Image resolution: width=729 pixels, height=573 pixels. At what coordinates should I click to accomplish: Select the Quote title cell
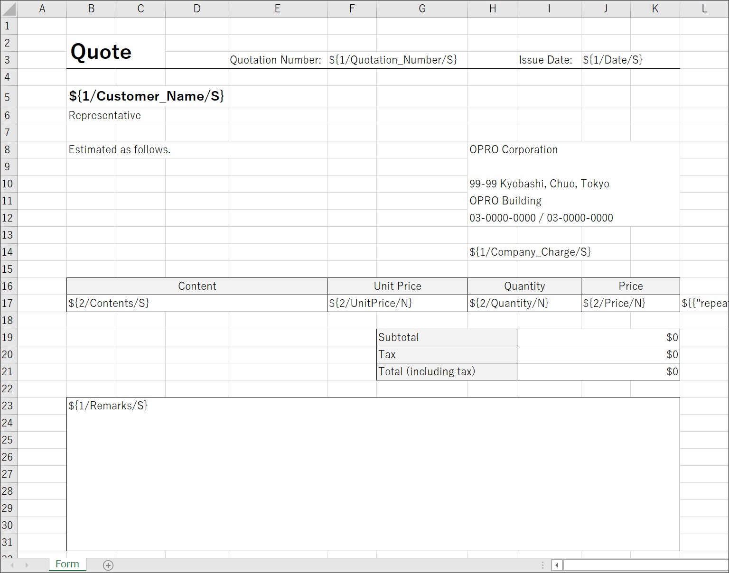(x=101, y=52)
